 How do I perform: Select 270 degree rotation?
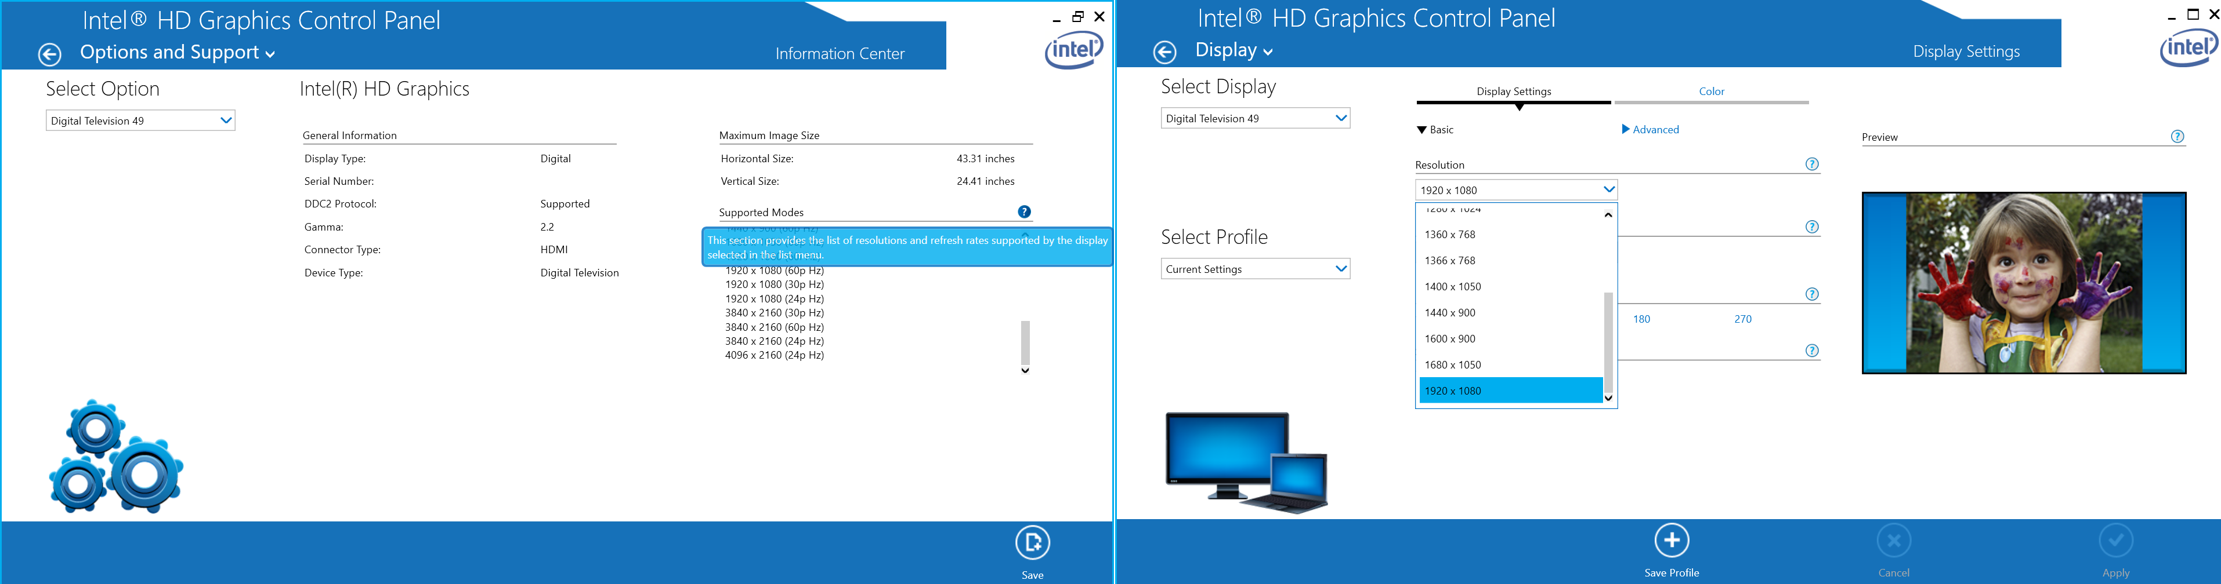click(1742, 319)
